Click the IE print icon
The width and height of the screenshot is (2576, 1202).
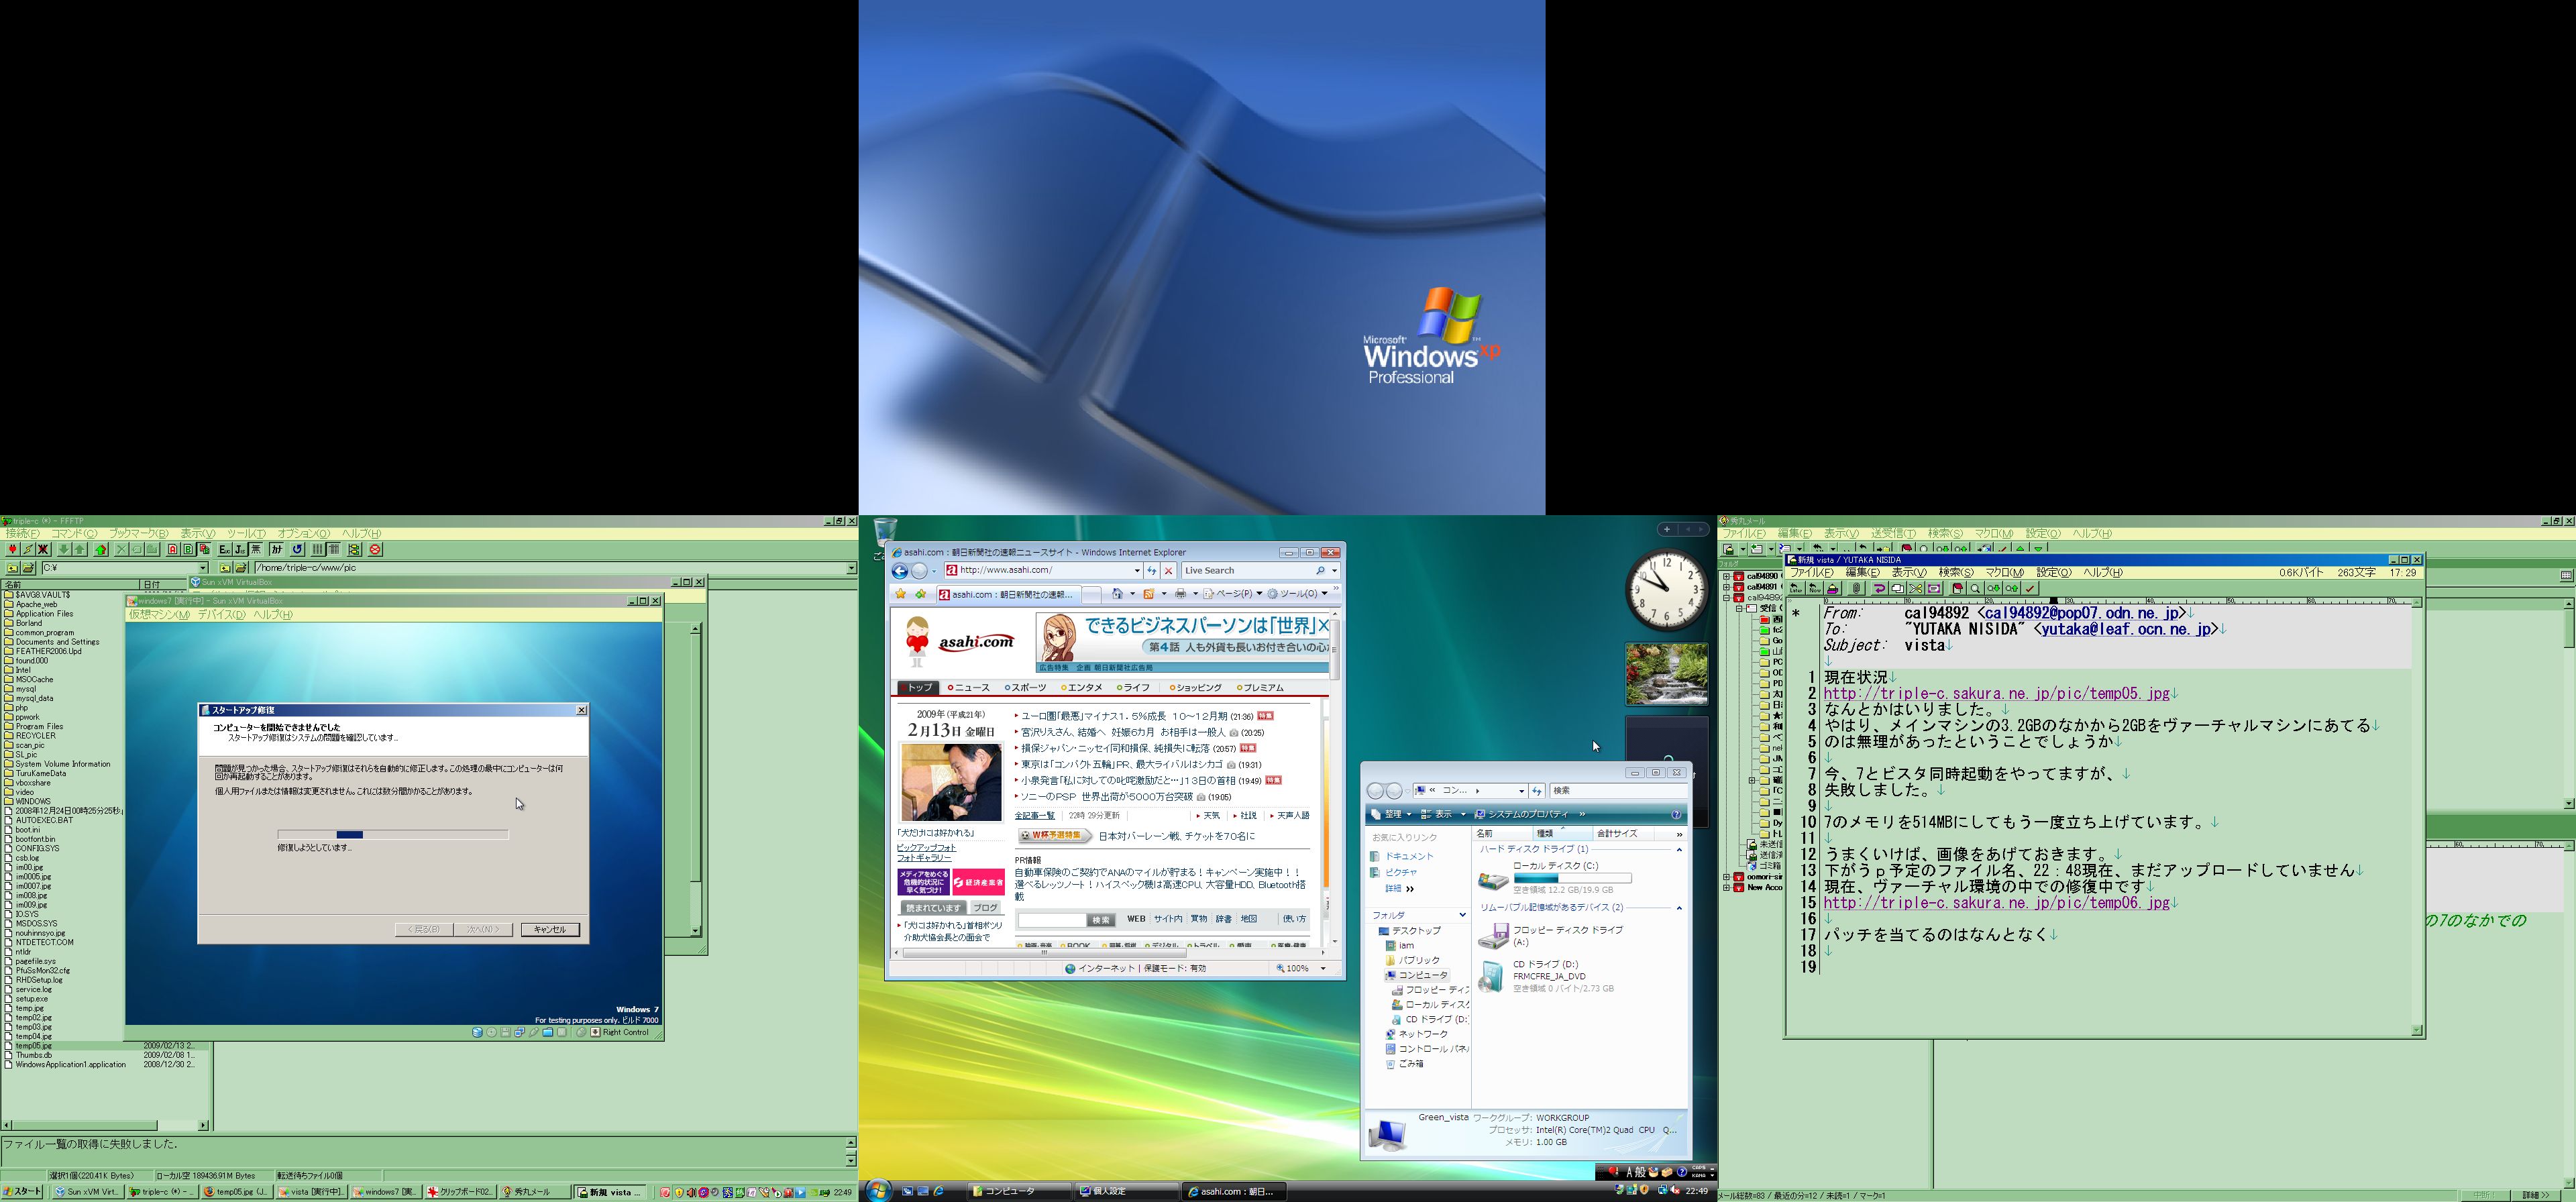1181,594
